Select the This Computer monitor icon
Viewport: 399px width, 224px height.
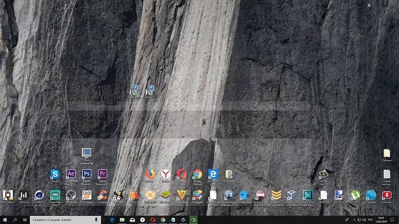coord(87,152)
